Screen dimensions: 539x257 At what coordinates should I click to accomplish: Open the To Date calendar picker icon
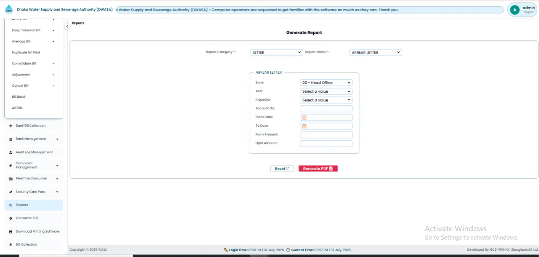tap(304, 126)
